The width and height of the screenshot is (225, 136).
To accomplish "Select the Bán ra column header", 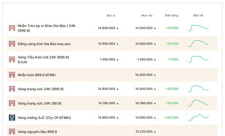I will coord(111,15).
